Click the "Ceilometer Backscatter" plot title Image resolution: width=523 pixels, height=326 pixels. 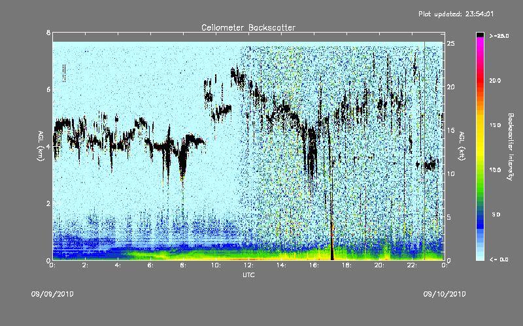248,27
